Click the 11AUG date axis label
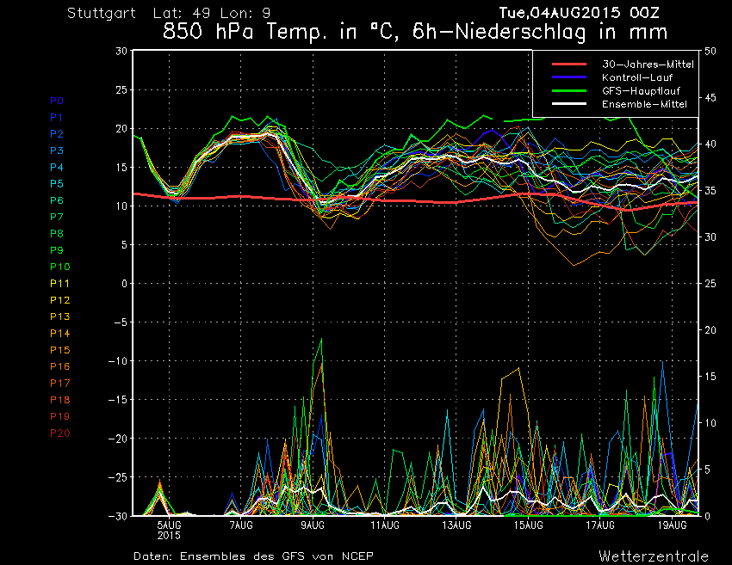Viewport: 732px width, 565px height. tap(385, 525)
